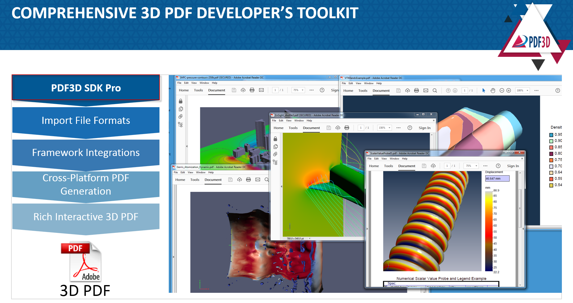Click the Displacement value field showing 46.647 mm
Viewport: 573px width, 303px height.
pos(497,179)
